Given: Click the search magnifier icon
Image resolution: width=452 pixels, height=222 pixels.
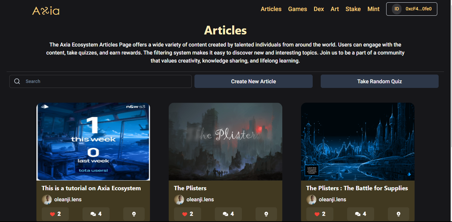Looking at the screenshot, I should (17, 81).
